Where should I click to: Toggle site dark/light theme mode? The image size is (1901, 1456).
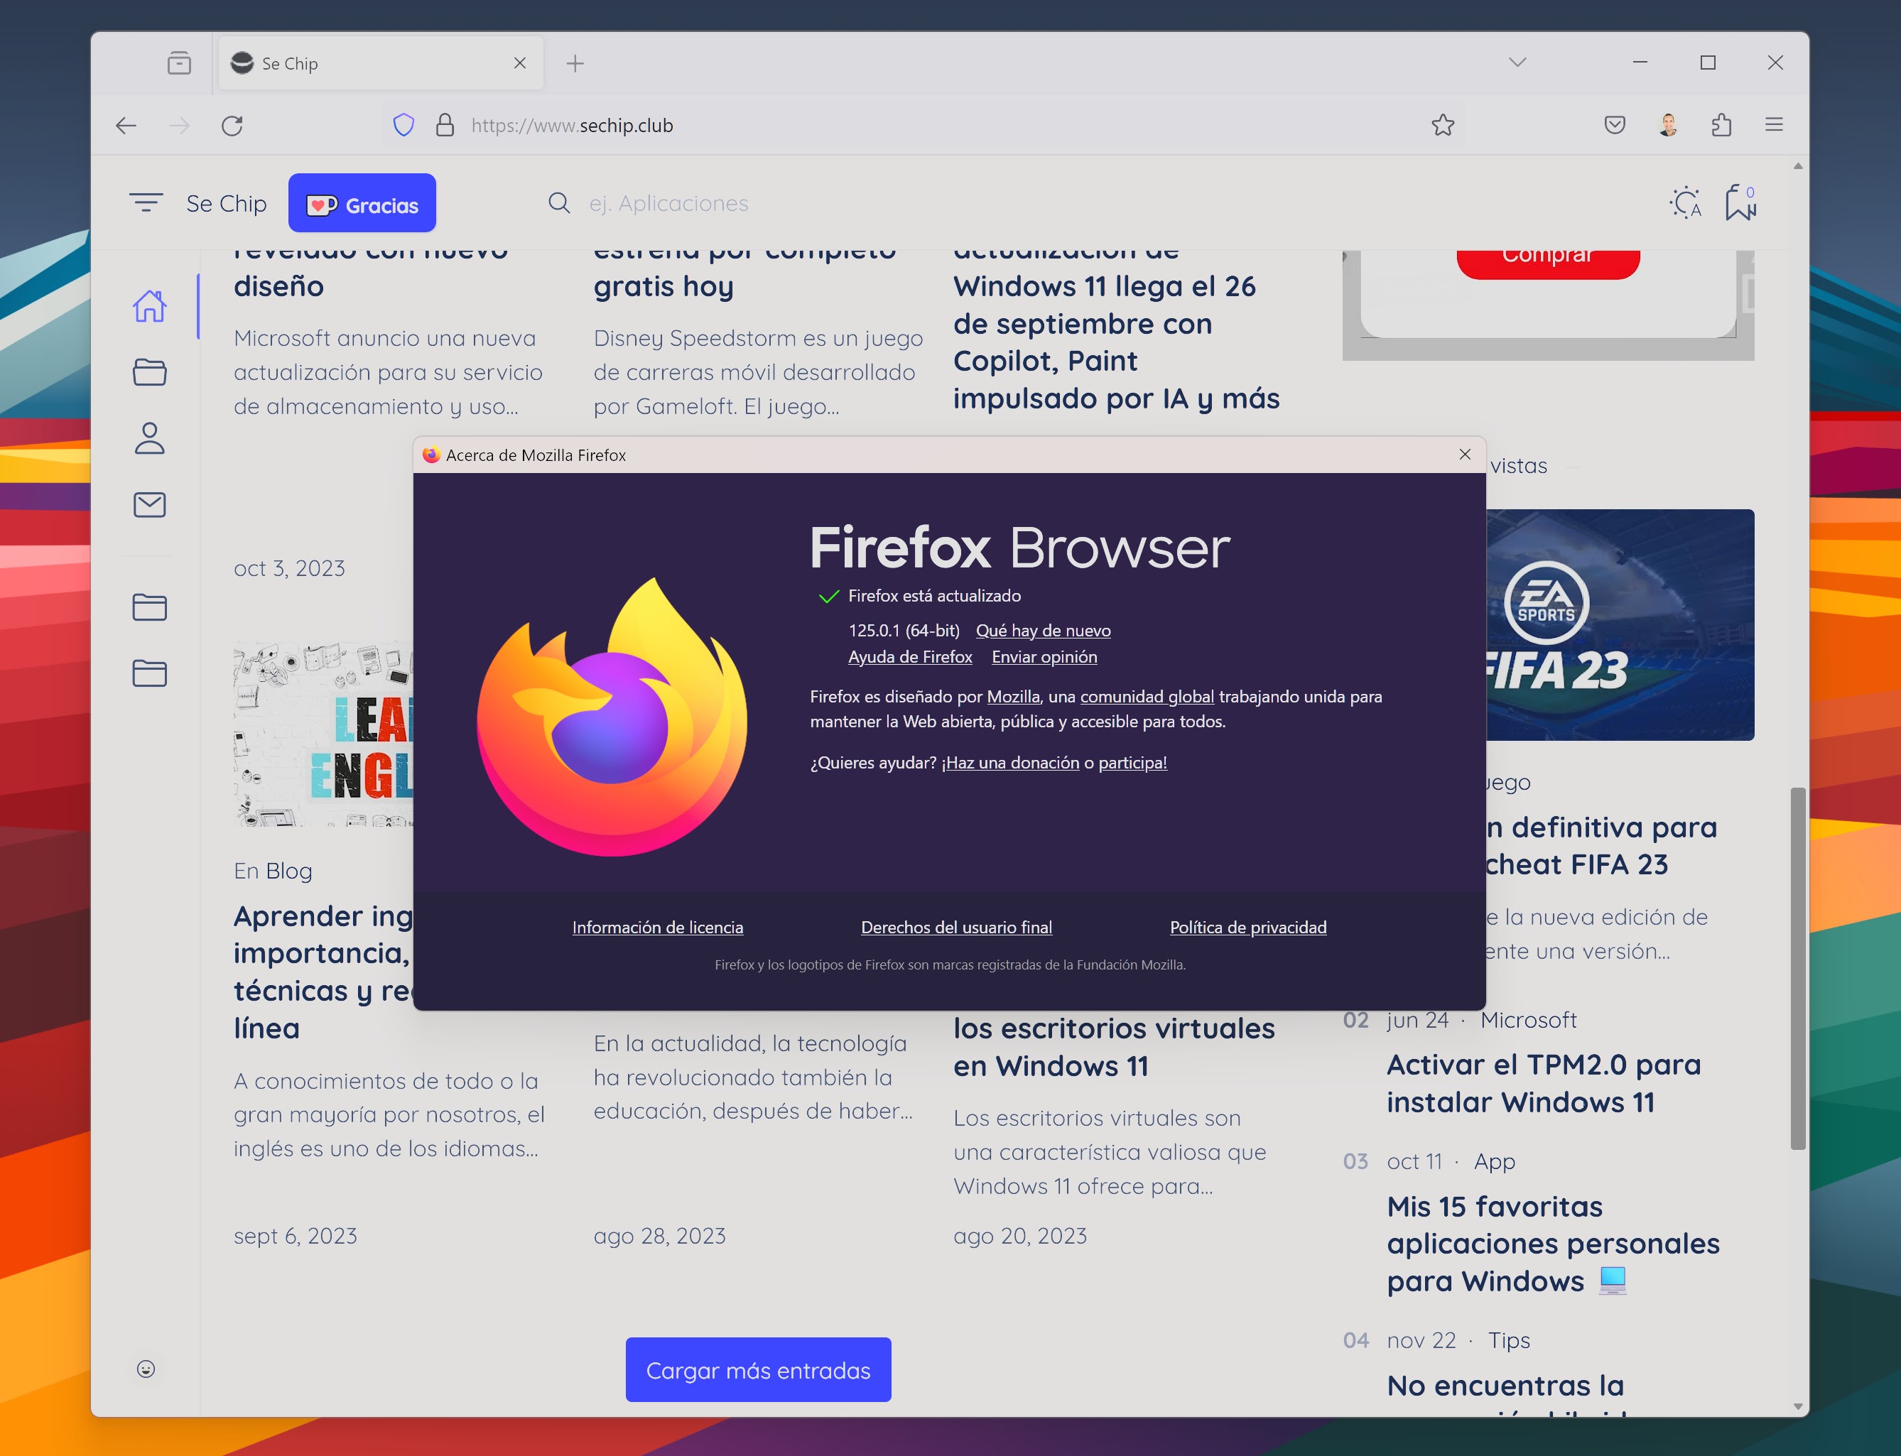click(1685, 203)
